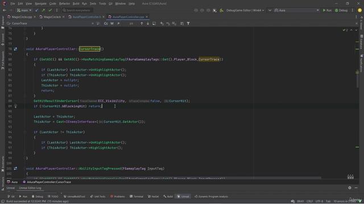
Task: Open the recent tabs options dots icon
Action: (x=357, y=17)
